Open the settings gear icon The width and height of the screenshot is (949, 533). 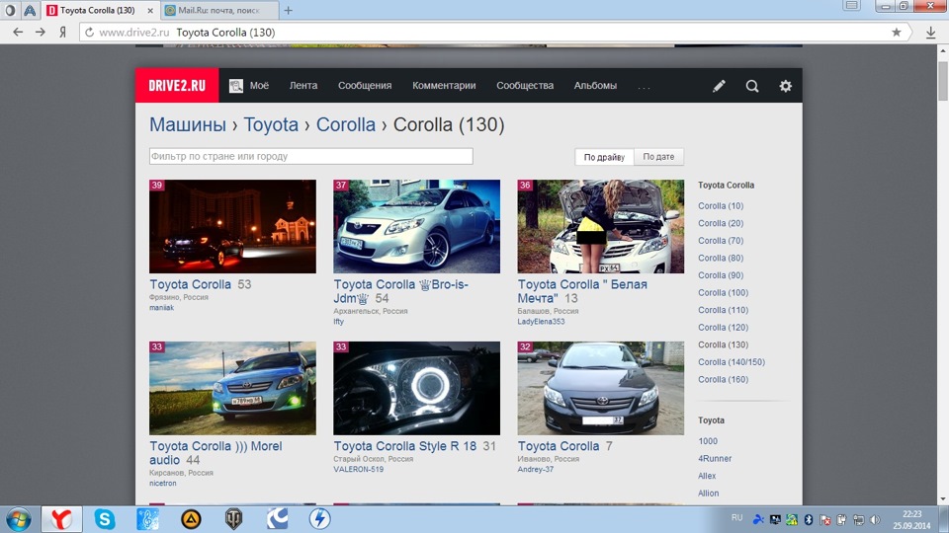pos(785,86)
